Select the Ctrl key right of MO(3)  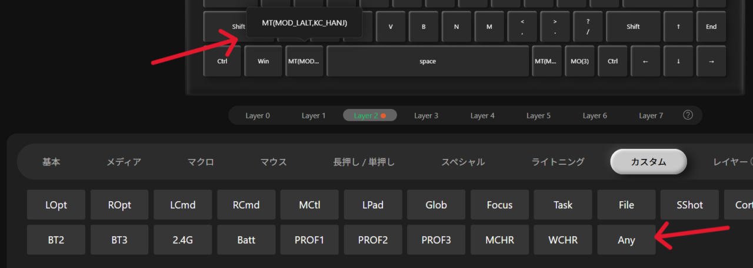[x=612, y=61]
